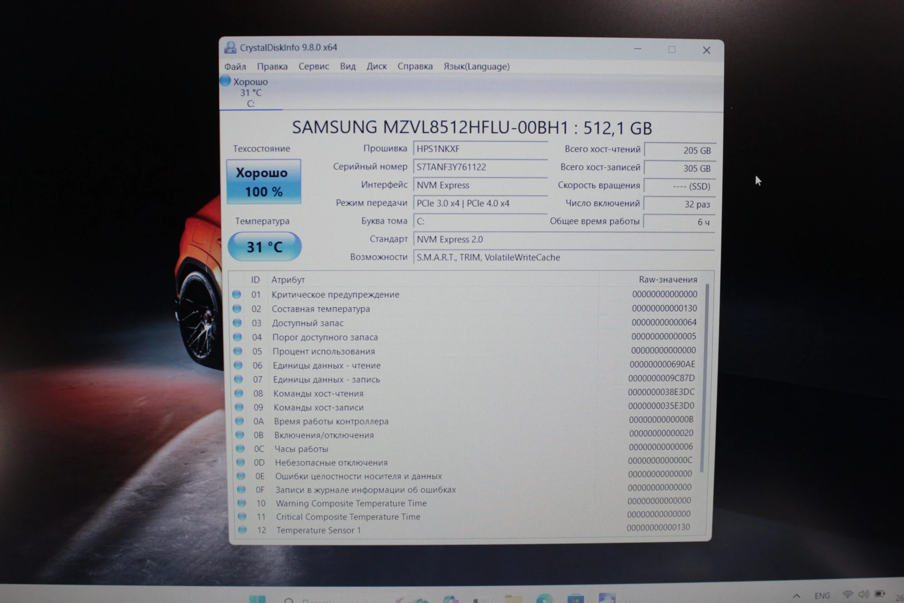Image resolution: width=904 pixels, height=603 pixels.
Task: Open the Язык(Language) menu
Action: pyautogui.click(x=476, y=66)
